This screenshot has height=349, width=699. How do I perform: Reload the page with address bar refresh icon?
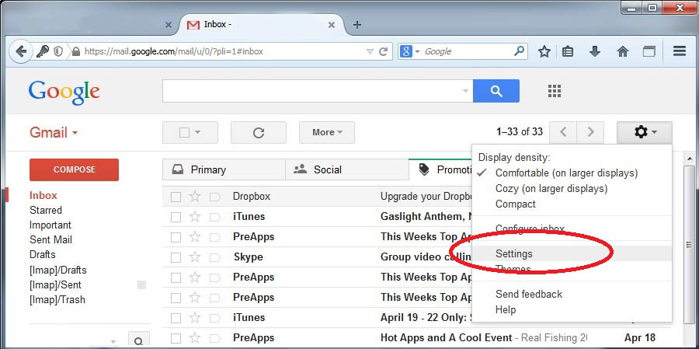[383, 52]
